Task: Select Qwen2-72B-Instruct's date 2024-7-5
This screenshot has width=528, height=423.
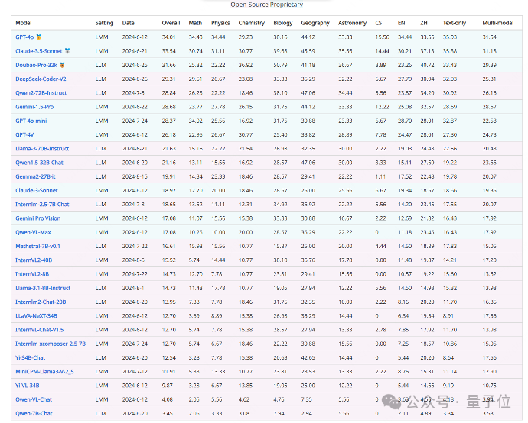Action: [133, 93]
